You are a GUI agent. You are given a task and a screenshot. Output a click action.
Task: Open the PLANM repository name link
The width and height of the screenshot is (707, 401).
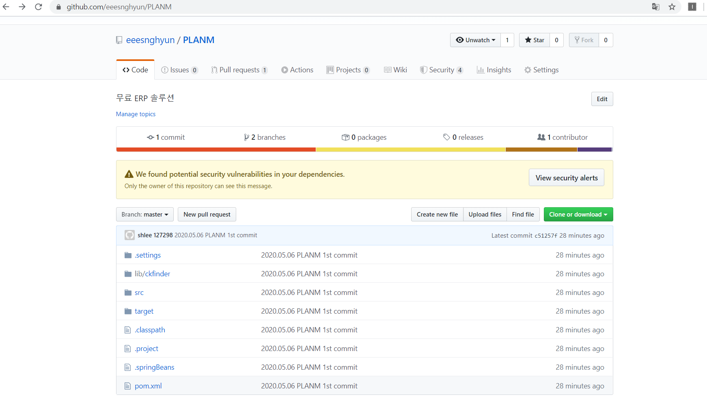click(x=198, y=40)
